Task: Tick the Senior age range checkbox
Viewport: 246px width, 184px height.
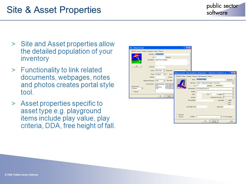Action: (x=226, y=104)
